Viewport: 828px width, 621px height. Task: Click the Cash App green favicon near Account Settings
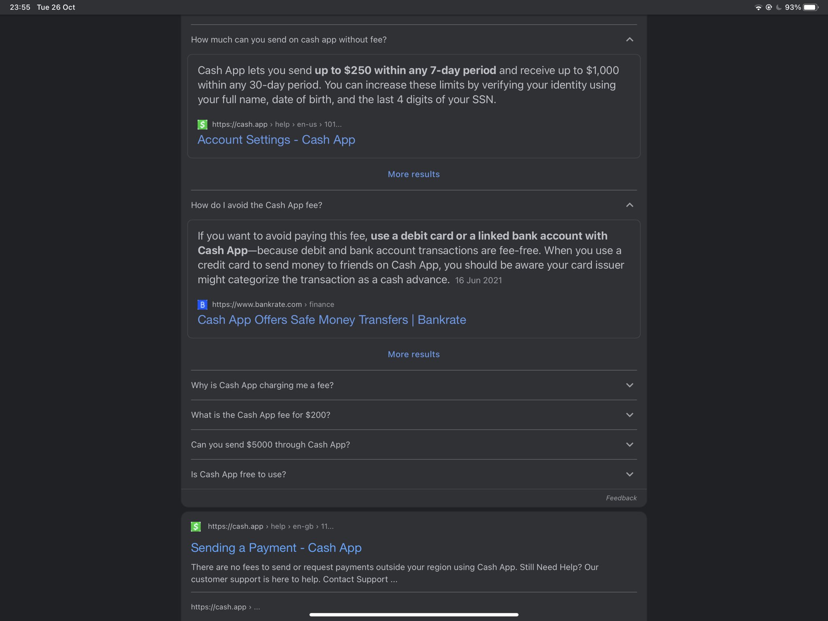202,124
